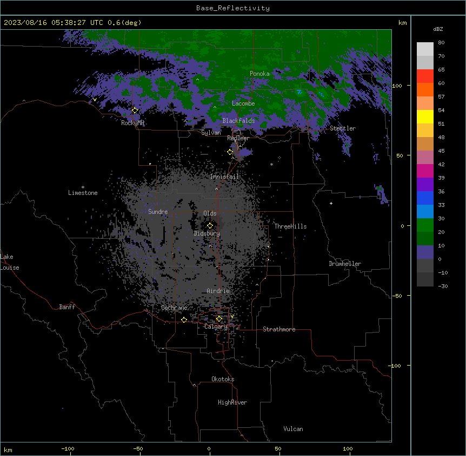Viewport: 466px width, 456px height.
Task: Select the Lacombe map label
Action: click(x=243, y=103)
